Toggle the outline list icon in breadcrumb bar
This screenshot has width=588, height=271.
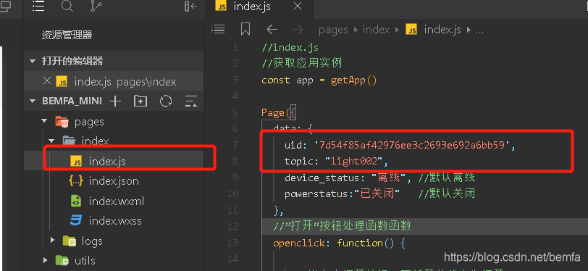pos(218,29)
